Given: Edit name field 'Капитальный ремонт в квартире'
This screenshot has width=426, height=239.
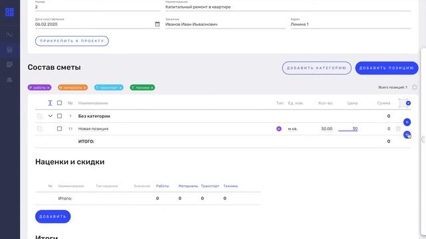Looking at the screenshot, I should pyautogui.click(x=288, y=7).
